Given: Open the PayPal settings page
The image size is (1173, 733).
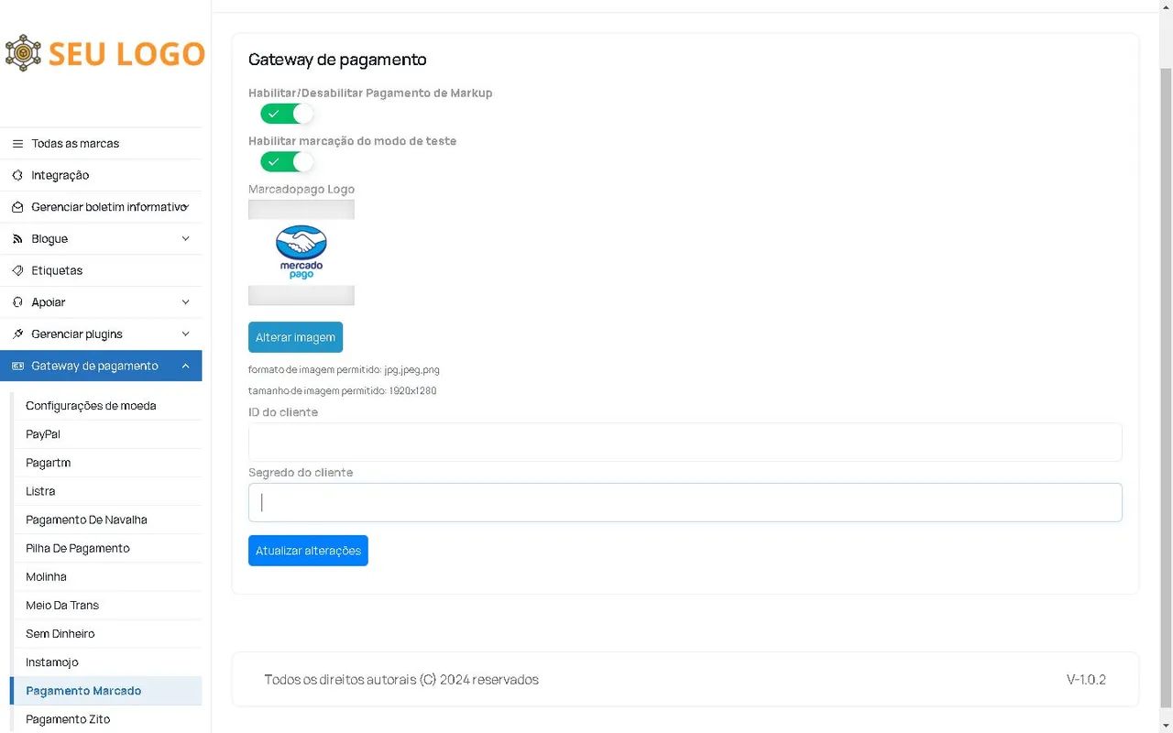Looking at the screenshot, I should (42, 433).
